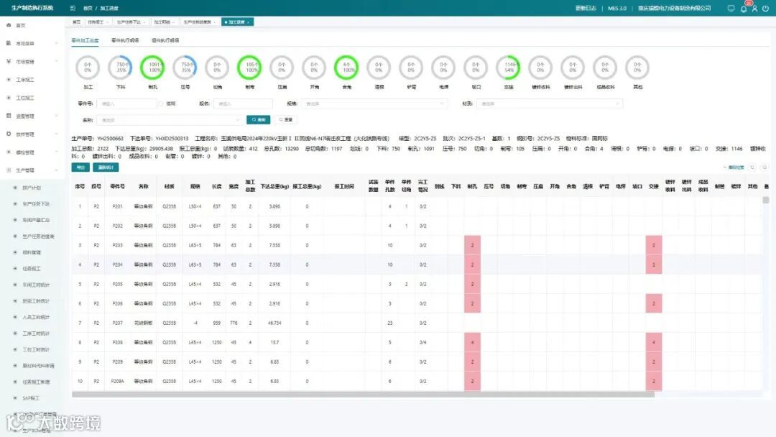Expand the 资源管理 sidebar menu
This screenshot has height=437, width=776.
click(x=31, y=116)
